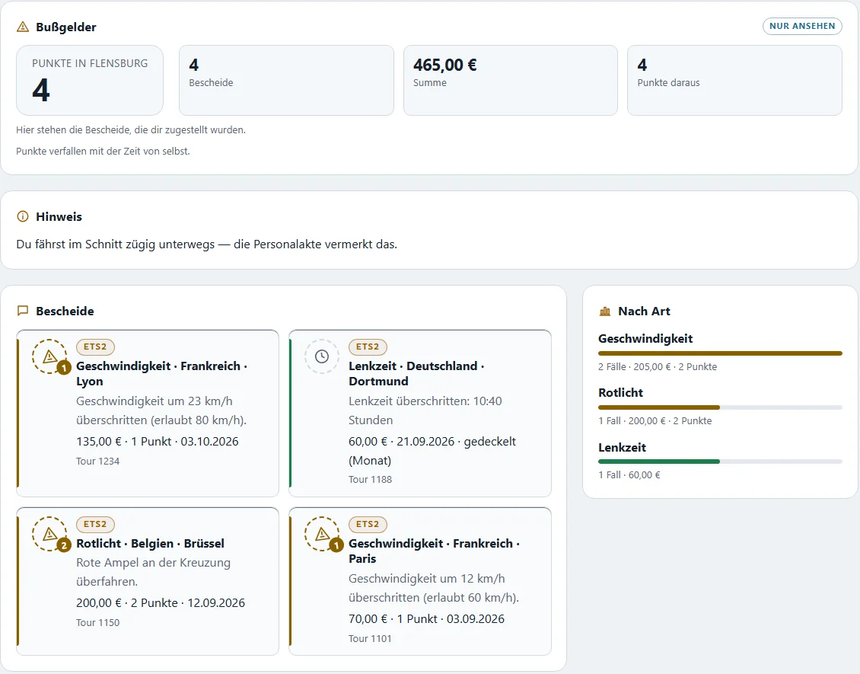860x674 pixels.
Task: Click the Rotlicht category label in Nach Art
Action: (x=621, y=392)
